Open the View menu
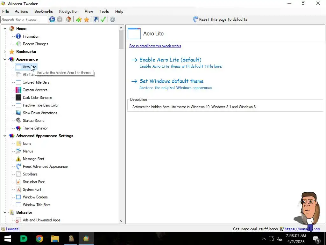Image resolution: width=326 pixels, height=245 pixels. (x=89, y=11)
